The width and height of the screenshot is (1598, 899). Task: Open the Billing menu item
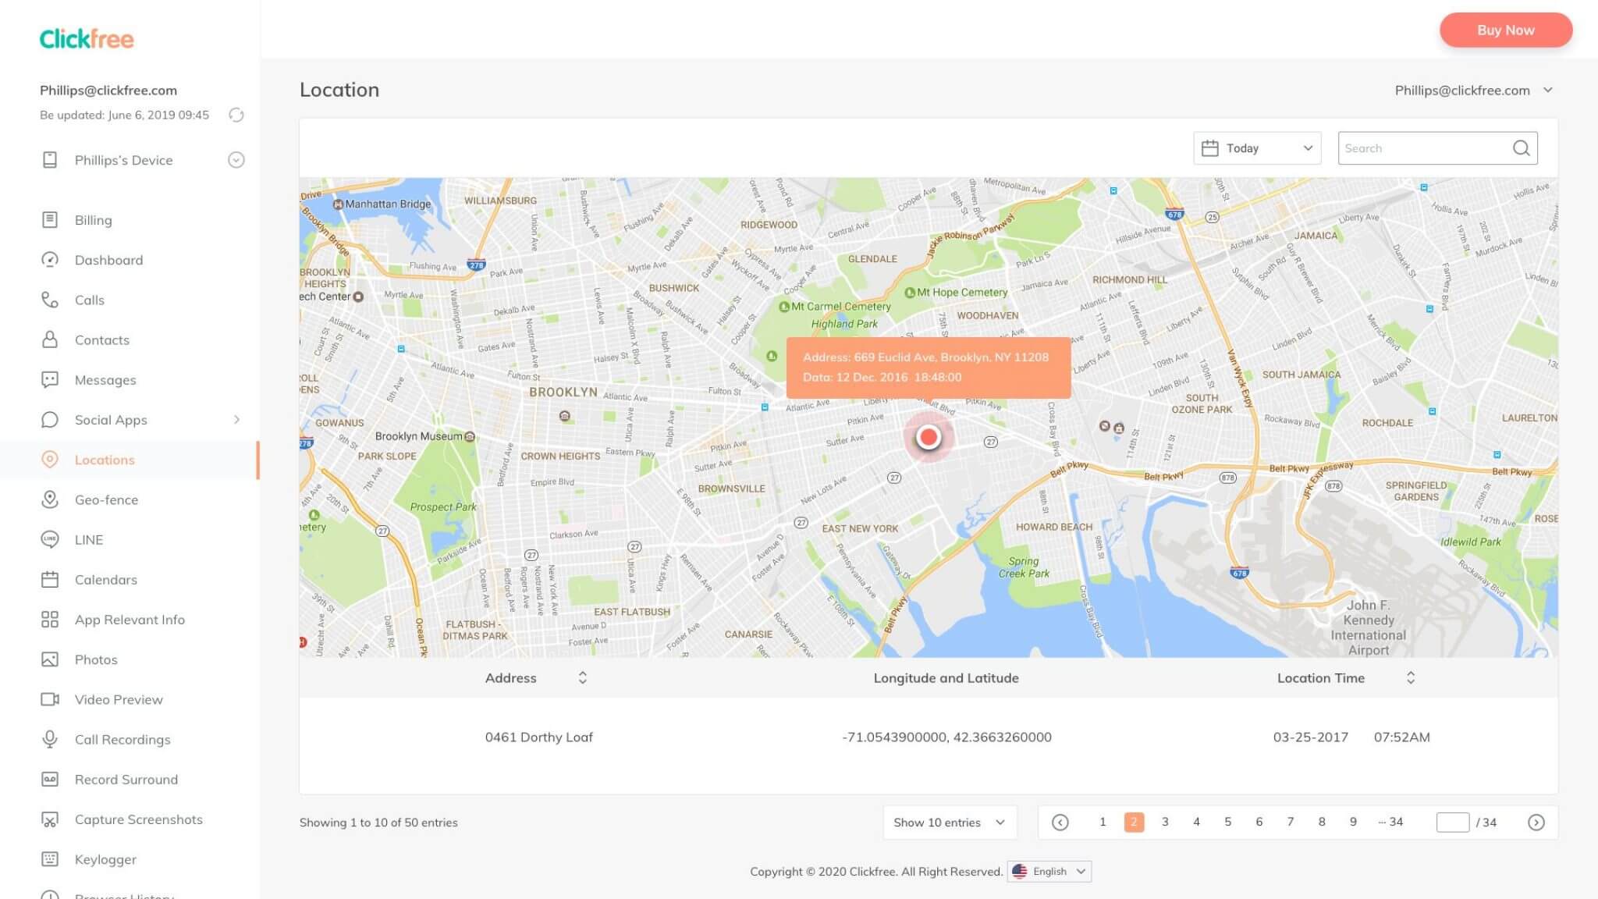(93, 220)
